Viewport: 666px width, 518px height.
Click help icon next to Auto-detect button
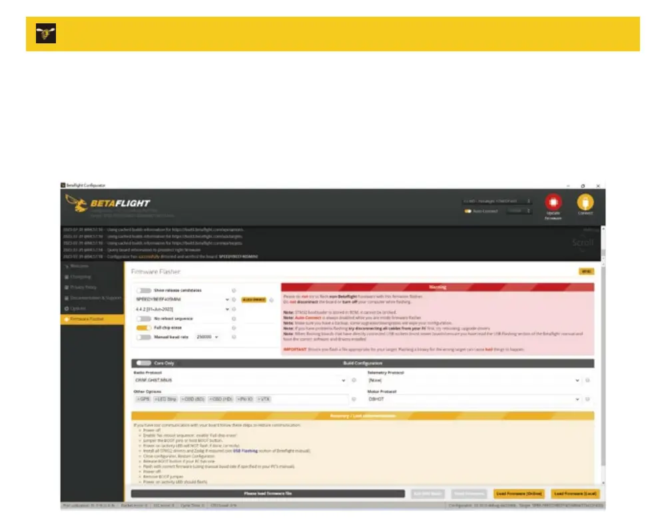click(x=272, y=300)
